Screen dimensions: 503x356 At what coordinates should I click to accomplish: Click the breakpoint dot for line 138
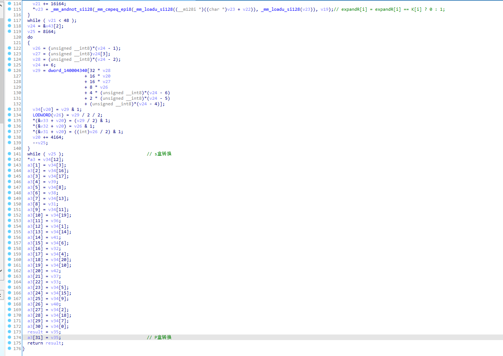coord(10,137)
